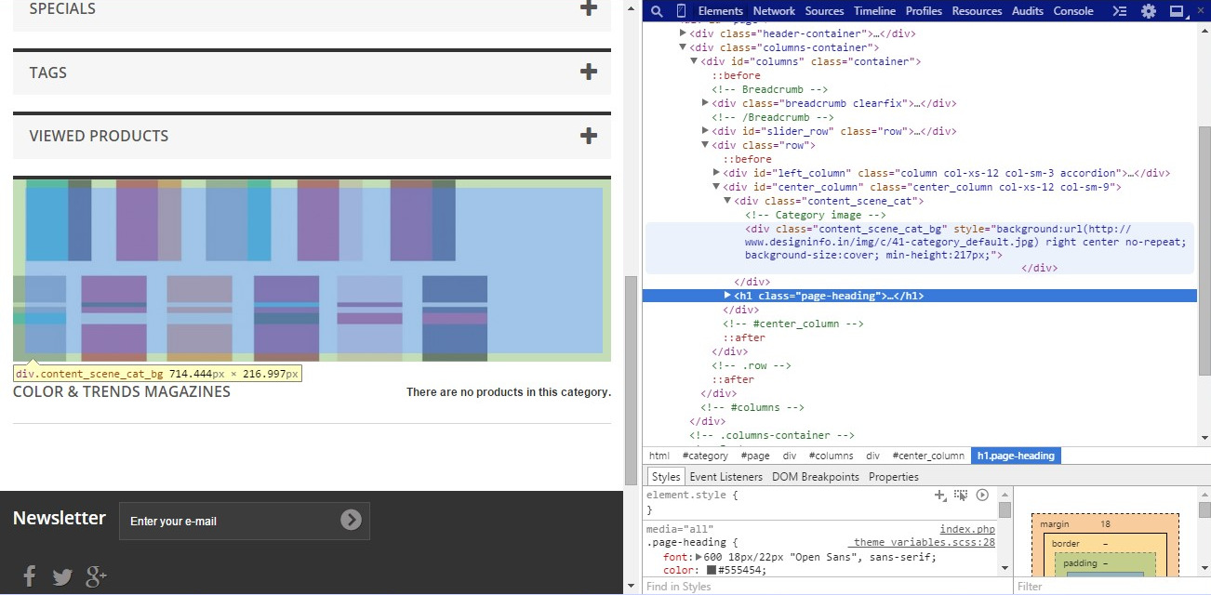Collapse the columns-container div node
Viewport: 1211px width, 595px height.
tap(684, 47)
